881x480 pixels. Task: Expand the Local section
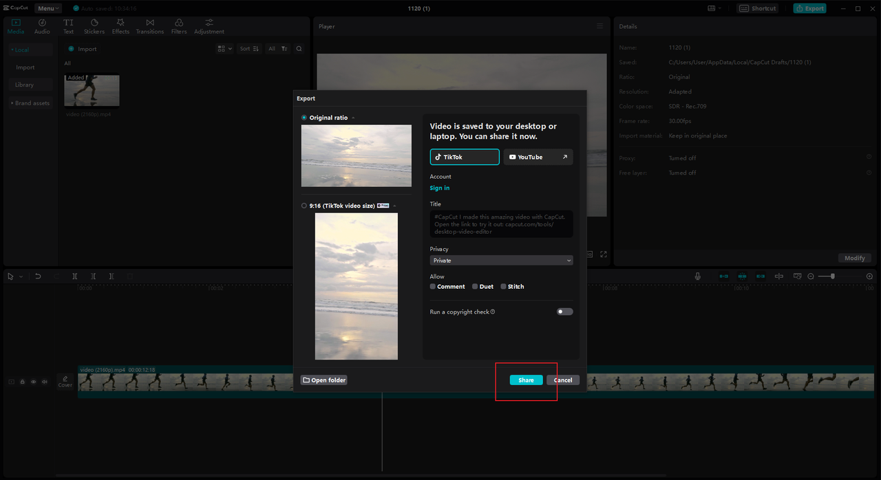click(30, 50)
